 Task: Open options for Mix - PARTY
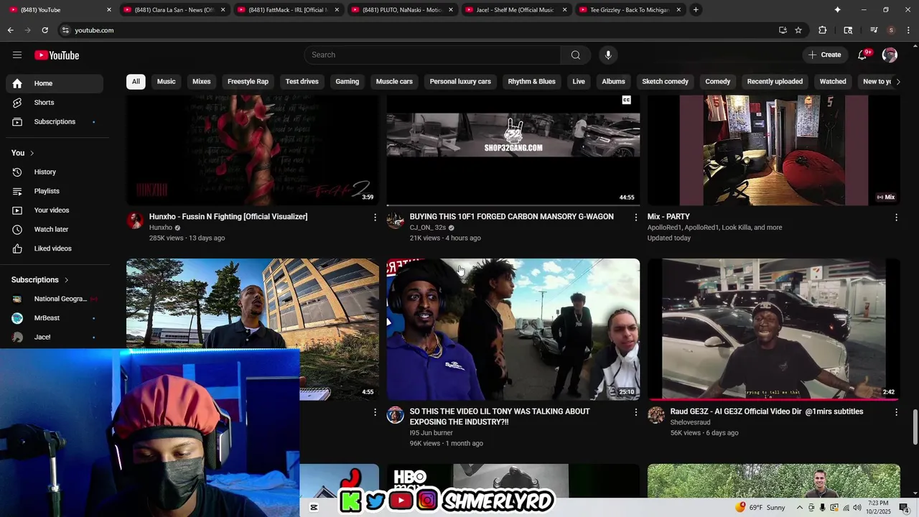[896, 217]
